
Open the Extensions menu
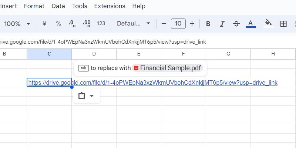tap(110, 6)
